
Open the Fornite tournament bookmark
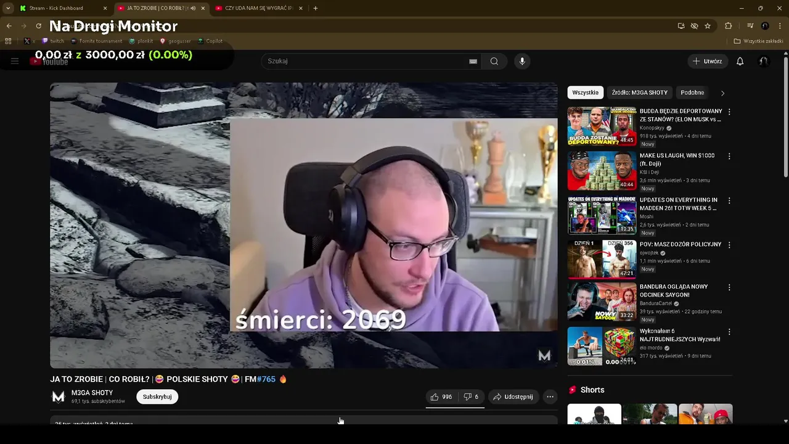pos(97,41)
